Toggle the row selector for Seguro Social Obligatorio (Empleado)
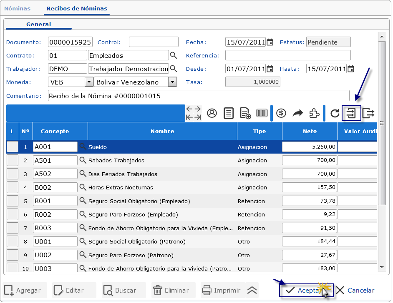Screen dimensions: 393x303 [x=13, y=201]
